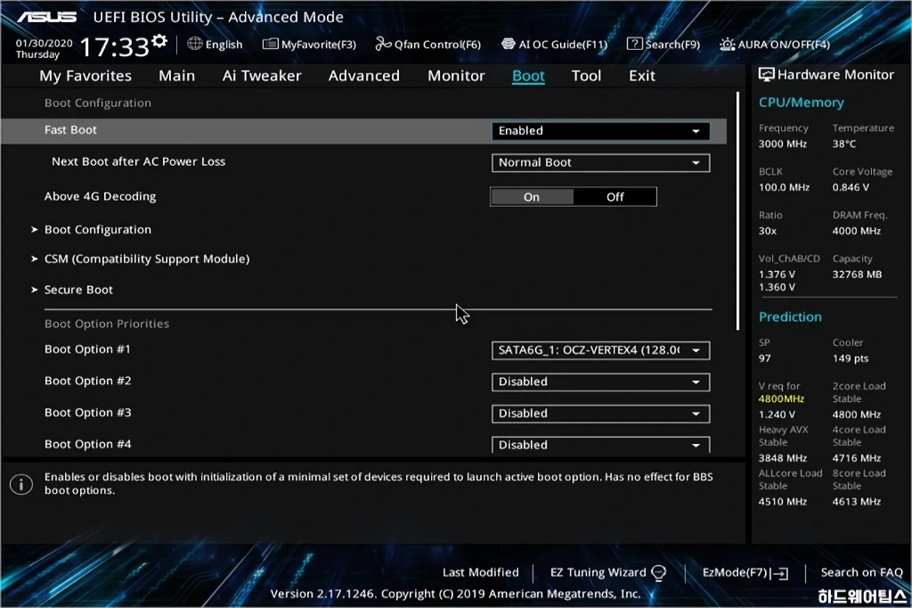Expand the Secure Boot submenu

78,290
